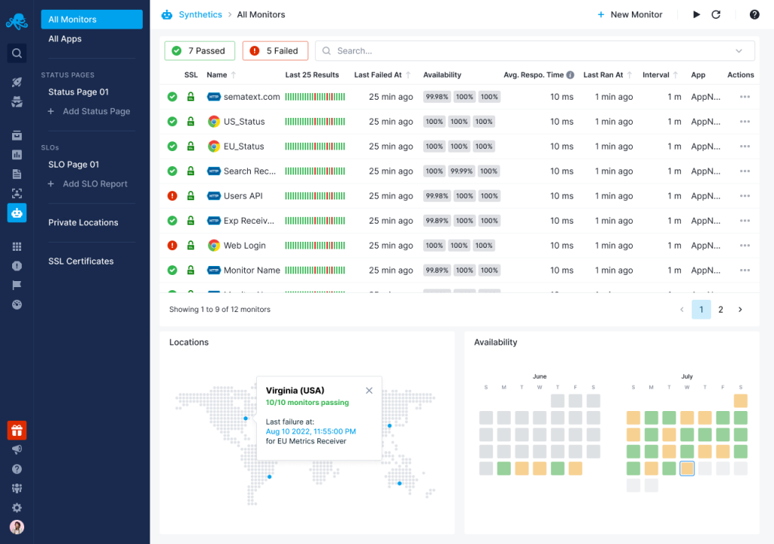Image resolution: width=774 pixels, height=544 pixels.
Task: Open the settings gear icon
Action: click(x=17, y=508)
